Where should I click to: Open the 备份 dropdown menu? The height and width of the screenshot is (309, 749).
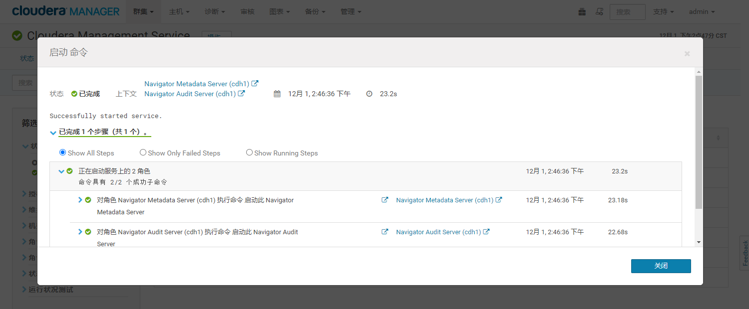coord(316,11)
